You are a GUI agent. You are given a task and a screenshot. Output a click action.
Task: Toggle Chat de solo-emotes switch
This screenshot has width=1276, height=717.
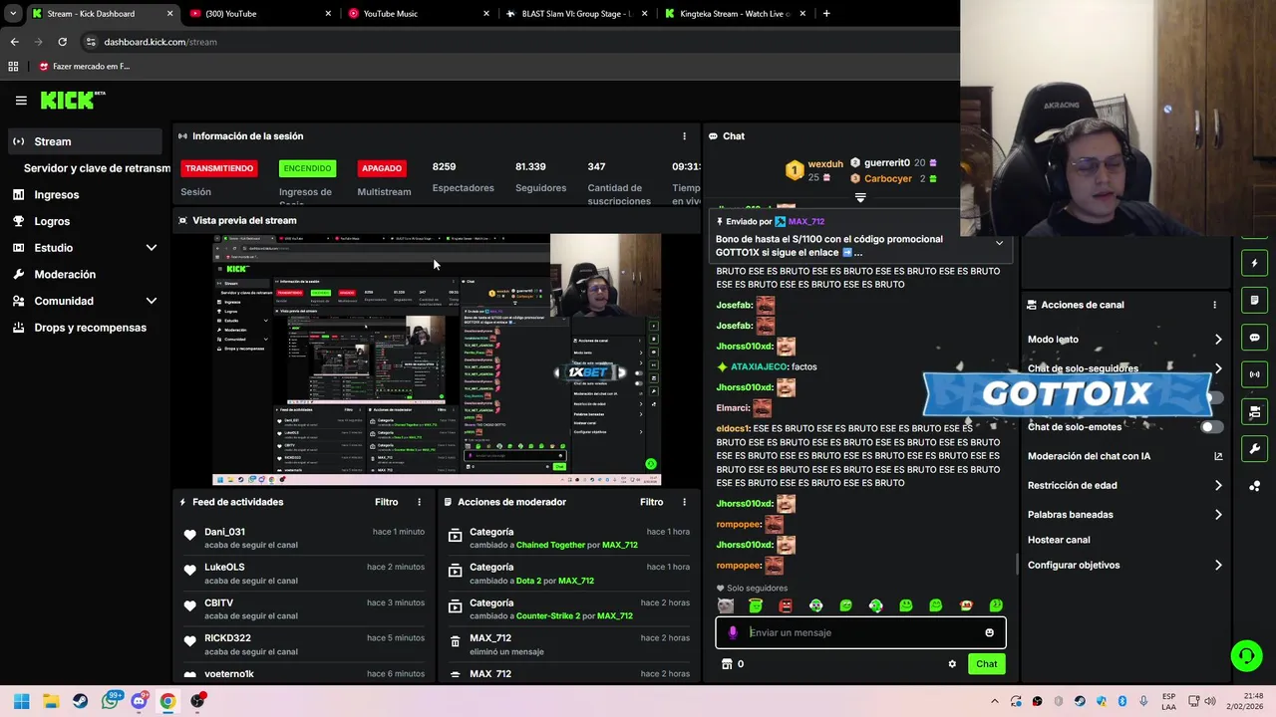pyautogui.click(x=1212, y=427)
